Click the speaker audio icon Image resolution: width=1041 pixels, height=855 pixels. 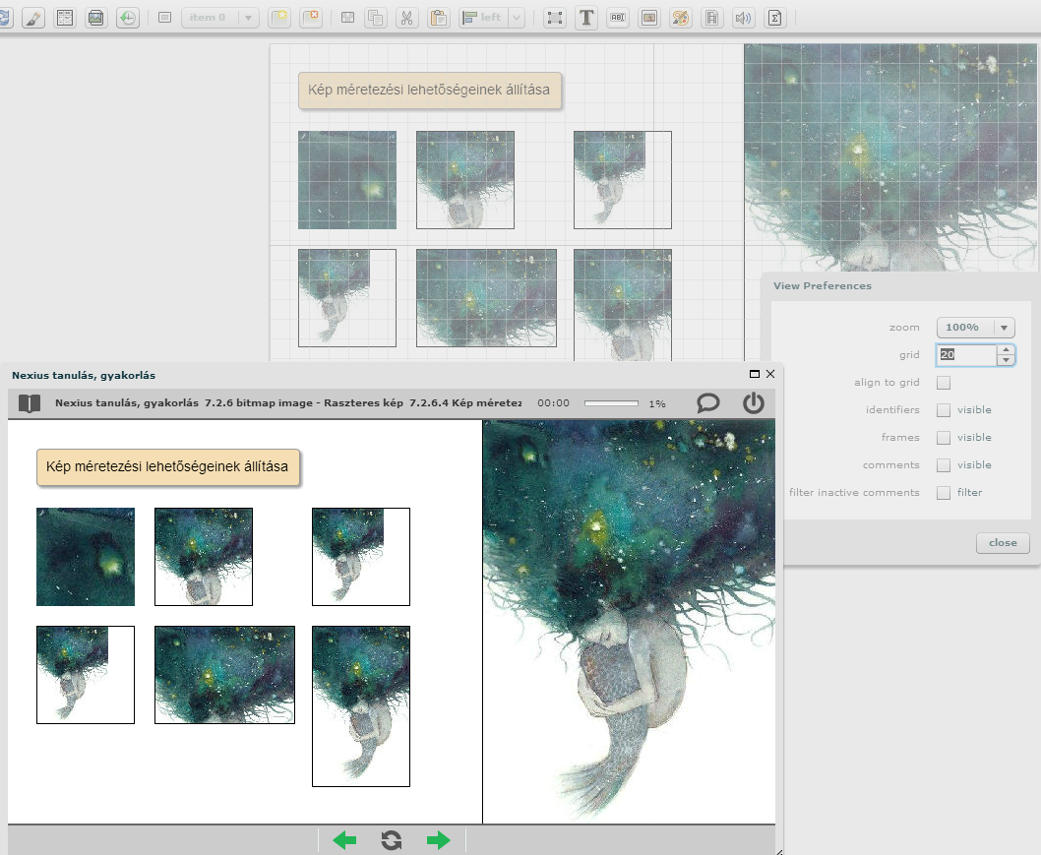(743, 18)
